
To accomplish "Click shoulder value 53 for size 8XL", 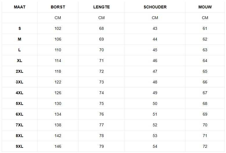I will (155, 136).
